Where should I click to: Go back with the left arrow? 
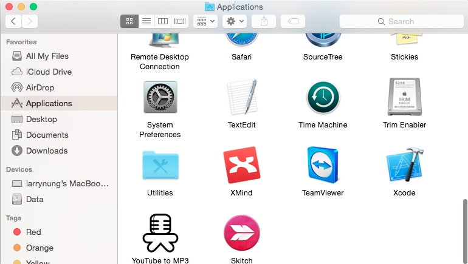pyautogui.click(x=13, y=21)
